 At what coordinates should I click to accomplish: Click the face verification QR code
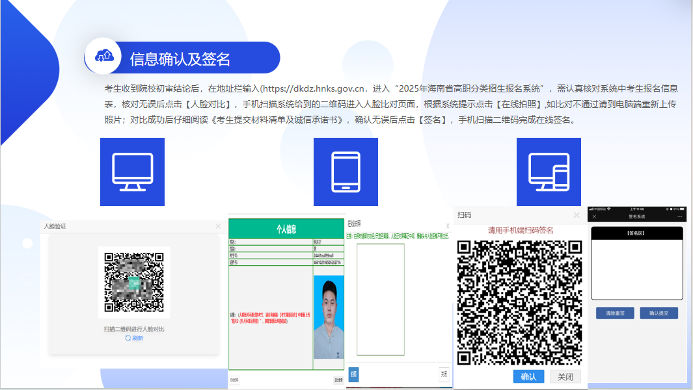click(133, 282)
